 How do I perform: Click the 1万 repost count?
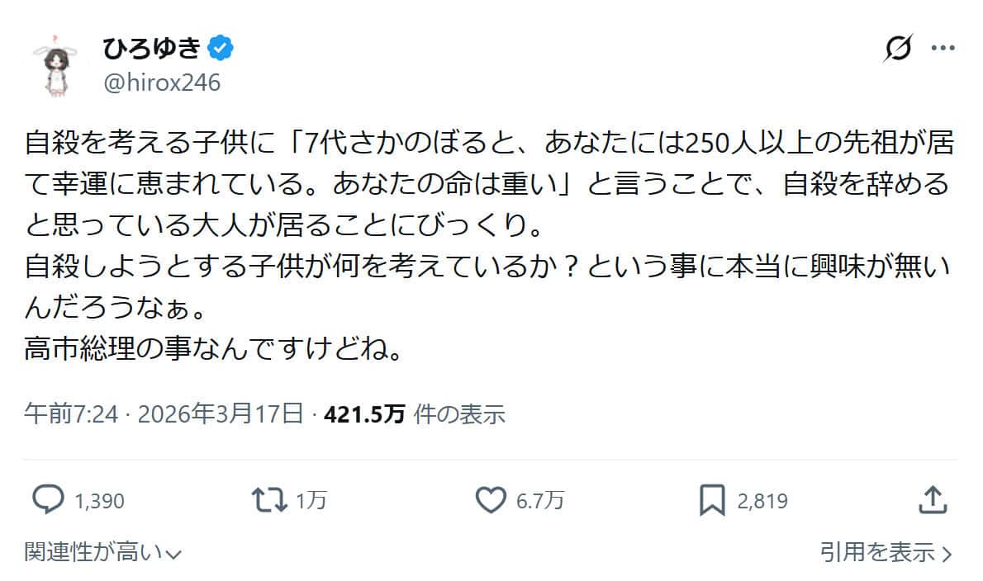point(311,501)
